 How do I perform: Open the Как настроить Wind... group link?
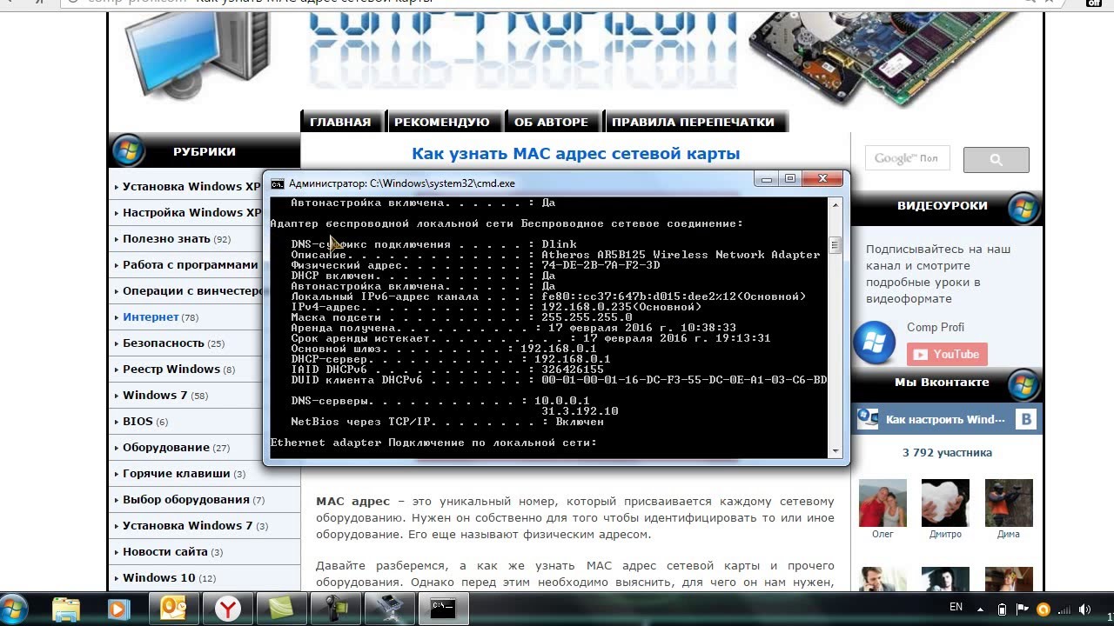945,419
